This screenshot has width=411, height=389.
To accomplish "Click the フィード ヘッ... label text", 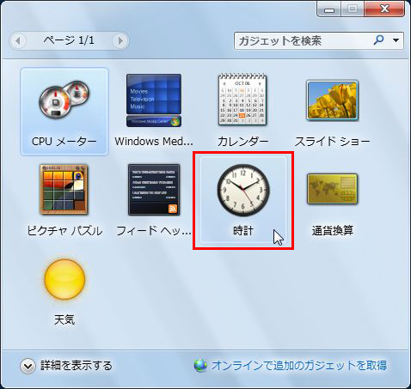I will click(154, 231).
